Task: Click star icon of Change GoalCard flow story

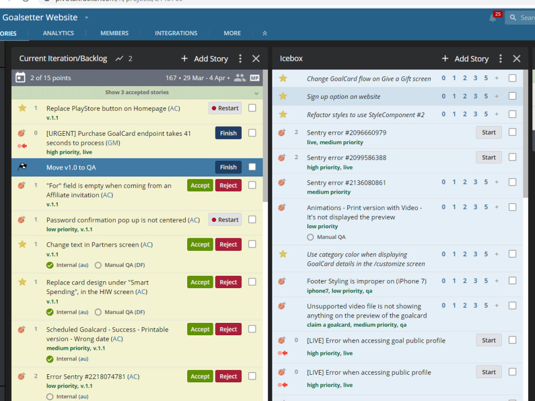Action: coord(283,79)
